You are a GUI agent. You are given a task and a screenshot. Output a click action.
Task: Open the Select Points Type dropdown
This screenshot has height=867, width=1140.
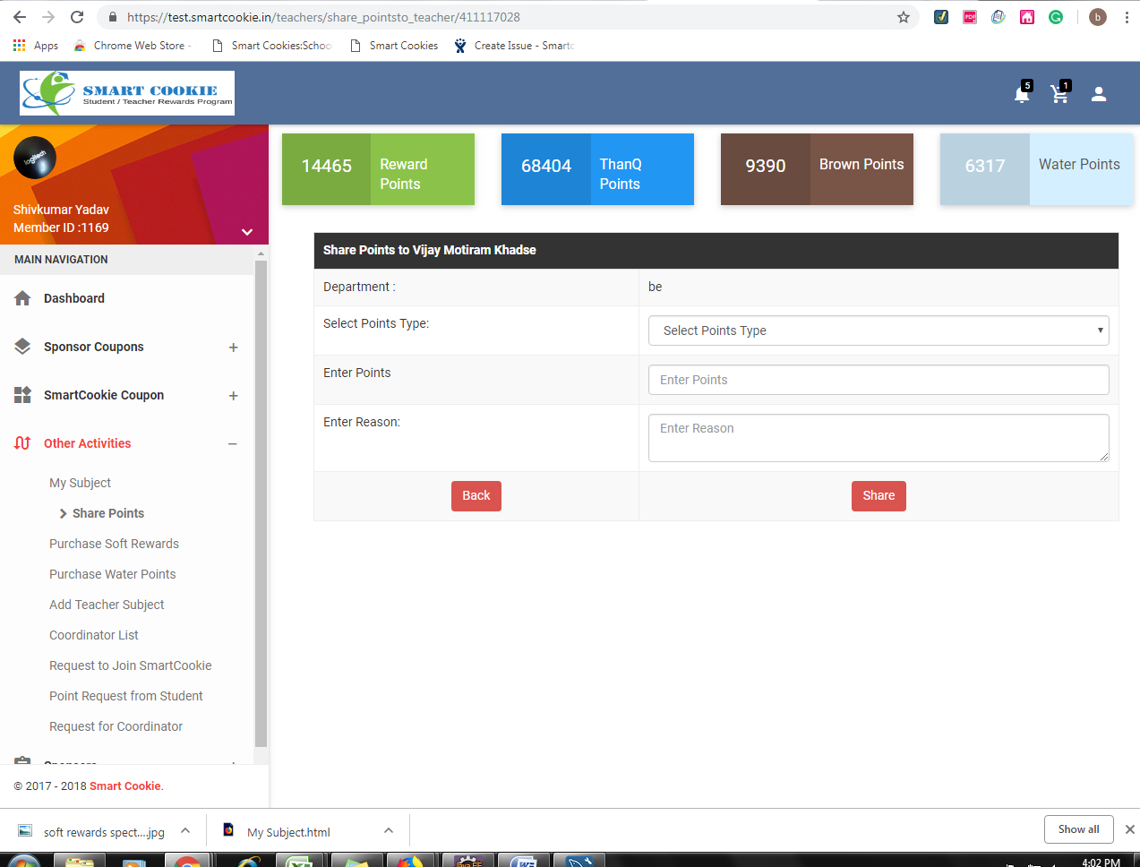[x=878, y=330]
